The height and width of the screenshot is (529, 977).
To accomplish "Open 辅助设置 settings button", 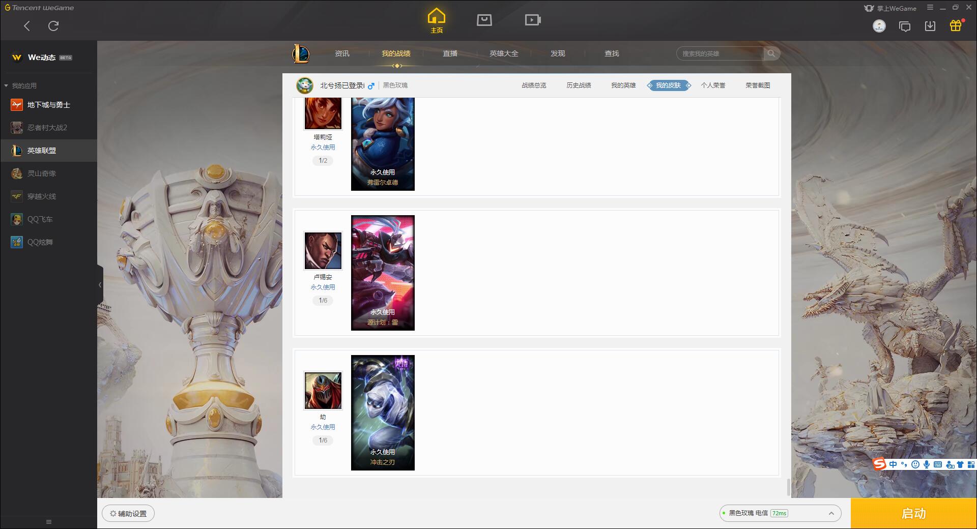I will click(x=128, y=514).
